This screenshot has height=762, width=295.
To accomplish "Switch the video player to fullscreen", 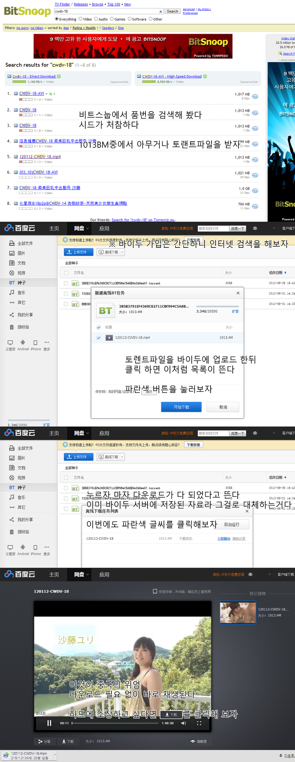I will pos(199,723).
